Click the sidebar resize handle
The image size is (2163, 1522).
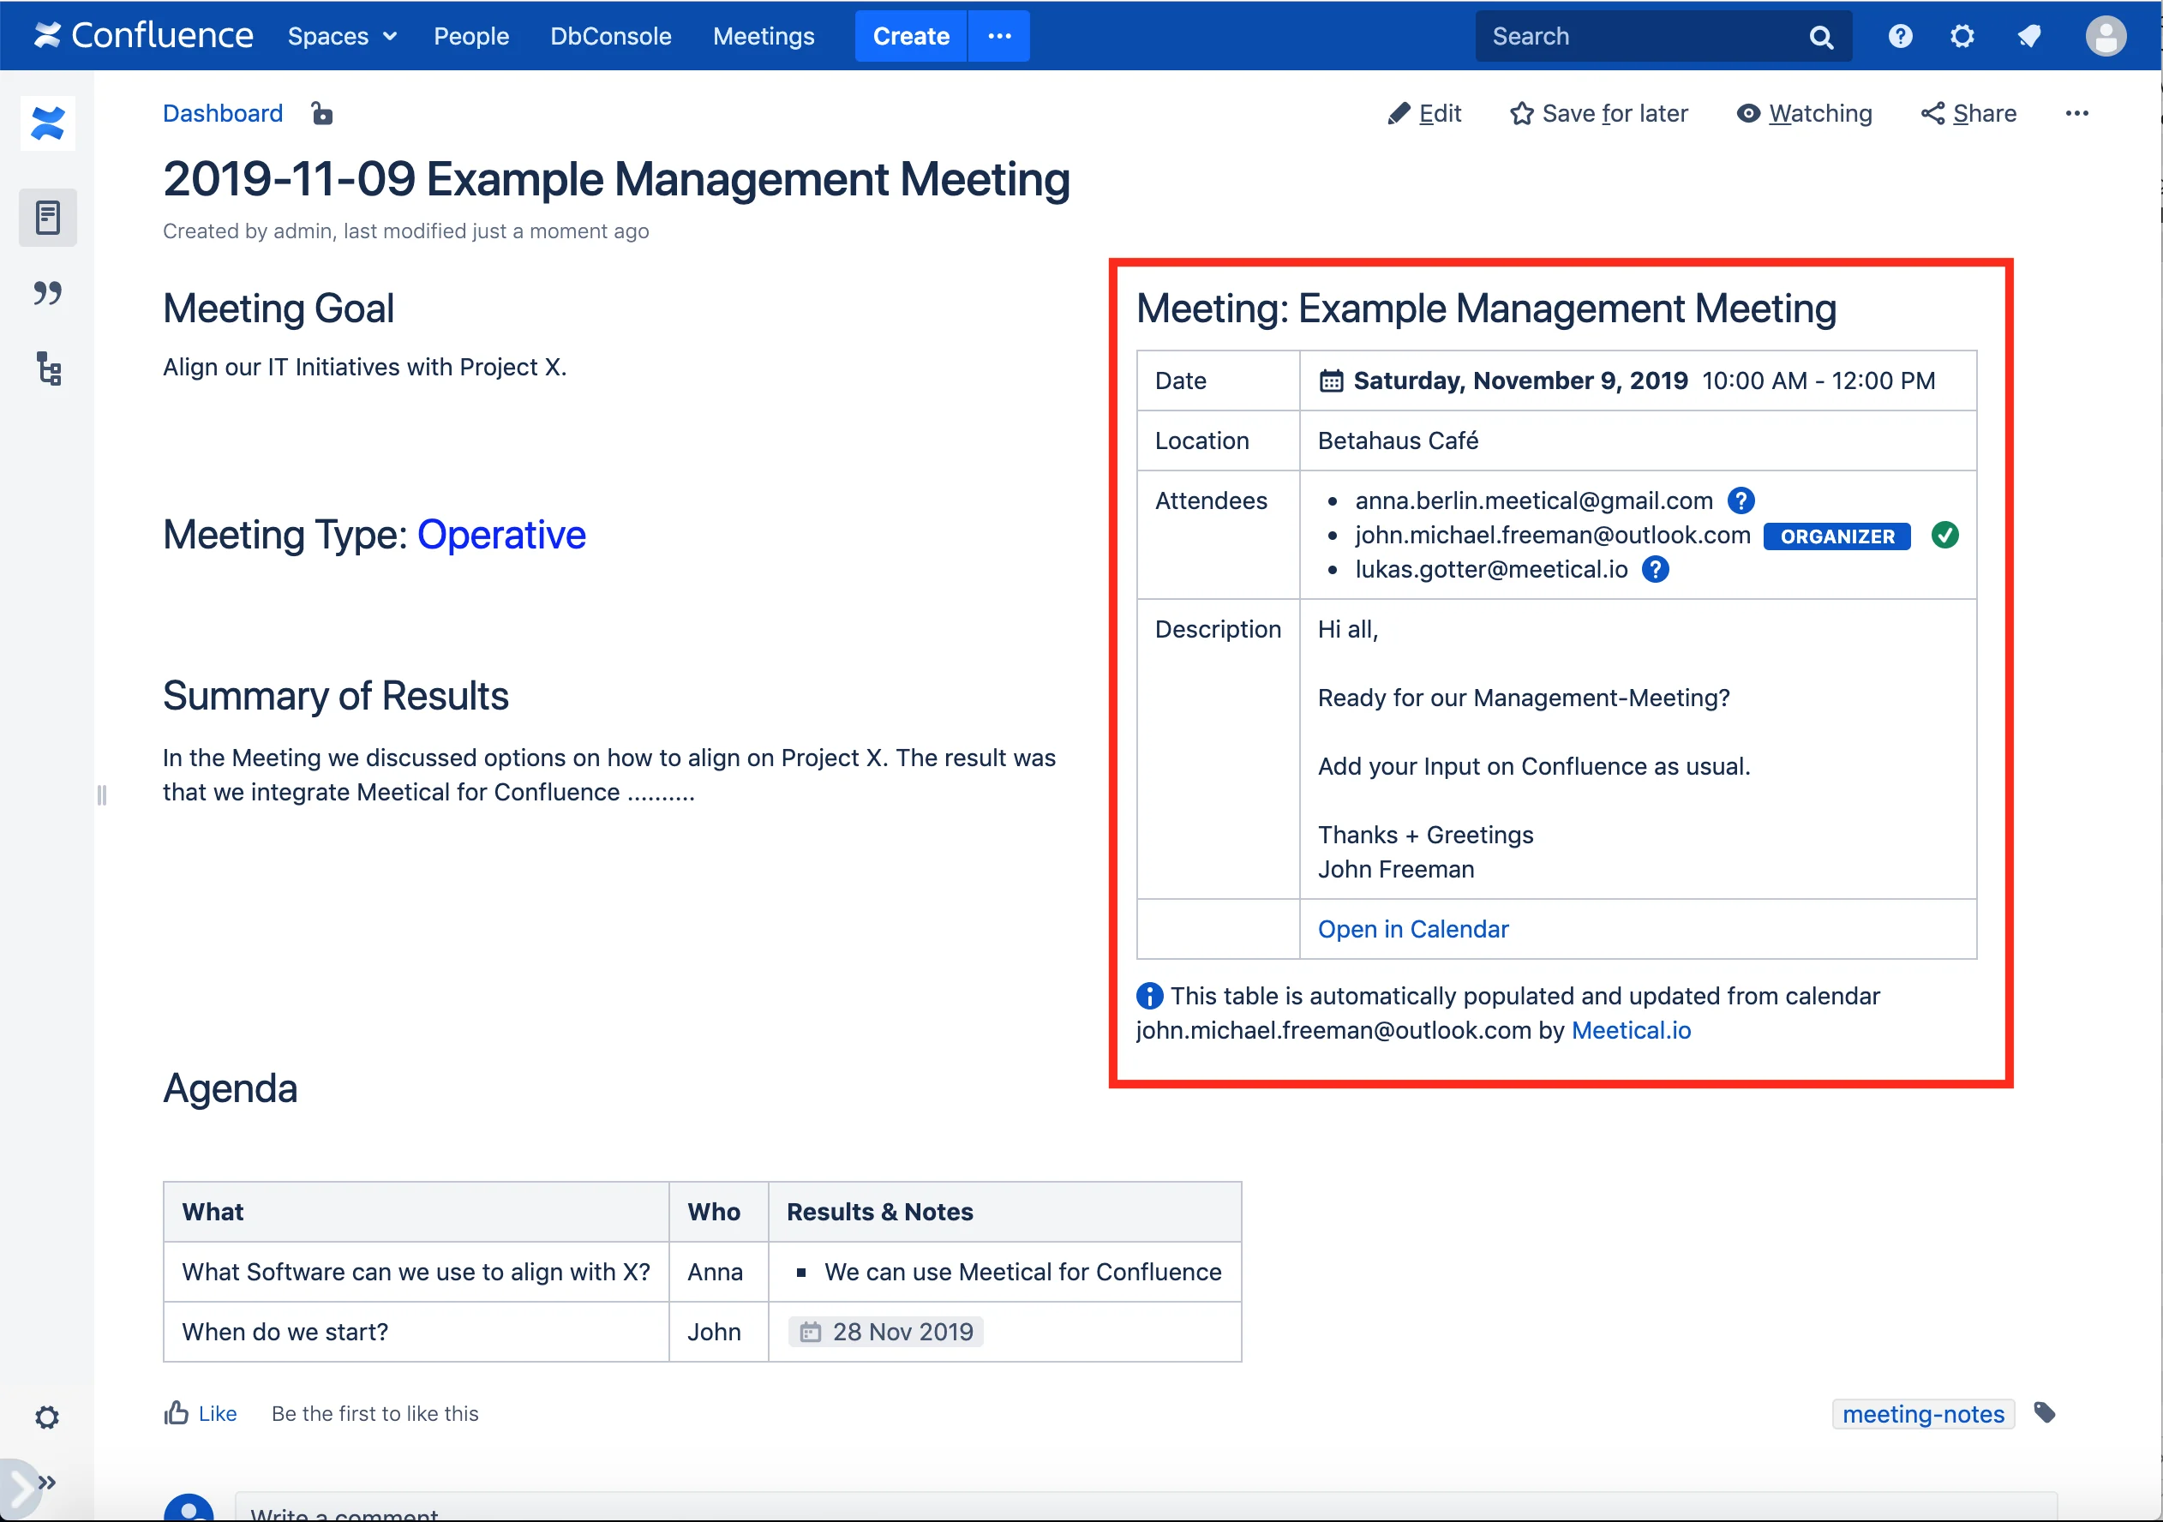(x=102, y=796)
